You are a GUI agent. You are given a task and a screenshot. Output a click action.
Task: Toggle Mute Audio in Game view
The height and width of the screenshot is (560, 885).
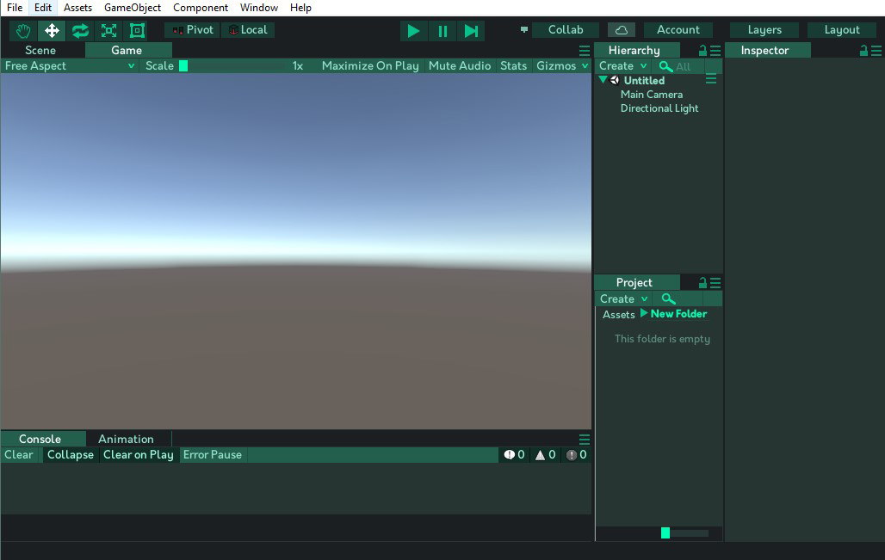pos(460,65)
